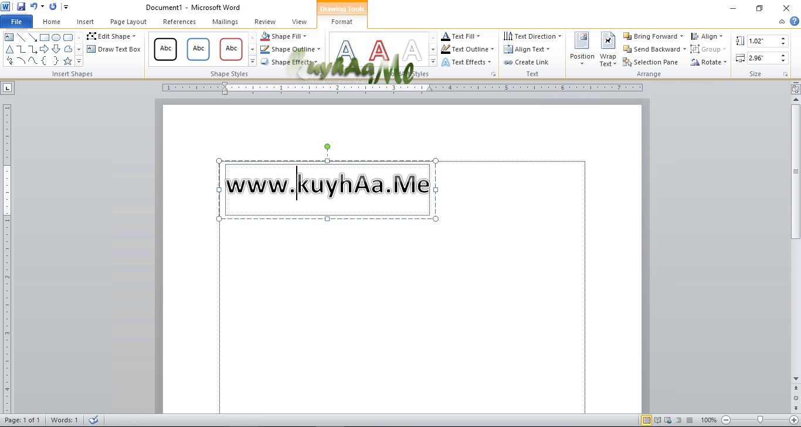The width and height of the screenshot is (801, 427).
Task: Click the vertical scrollbar thumb
Action: click(x=796, y=171)
